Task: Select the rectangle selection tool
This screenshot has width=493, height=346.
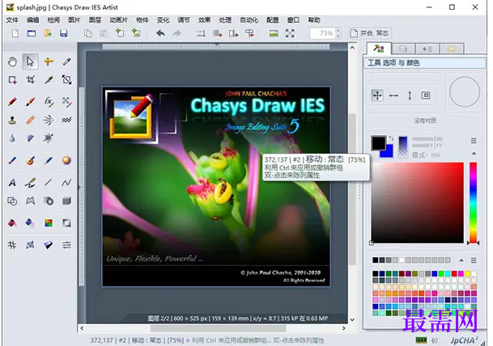Action: 12,80
